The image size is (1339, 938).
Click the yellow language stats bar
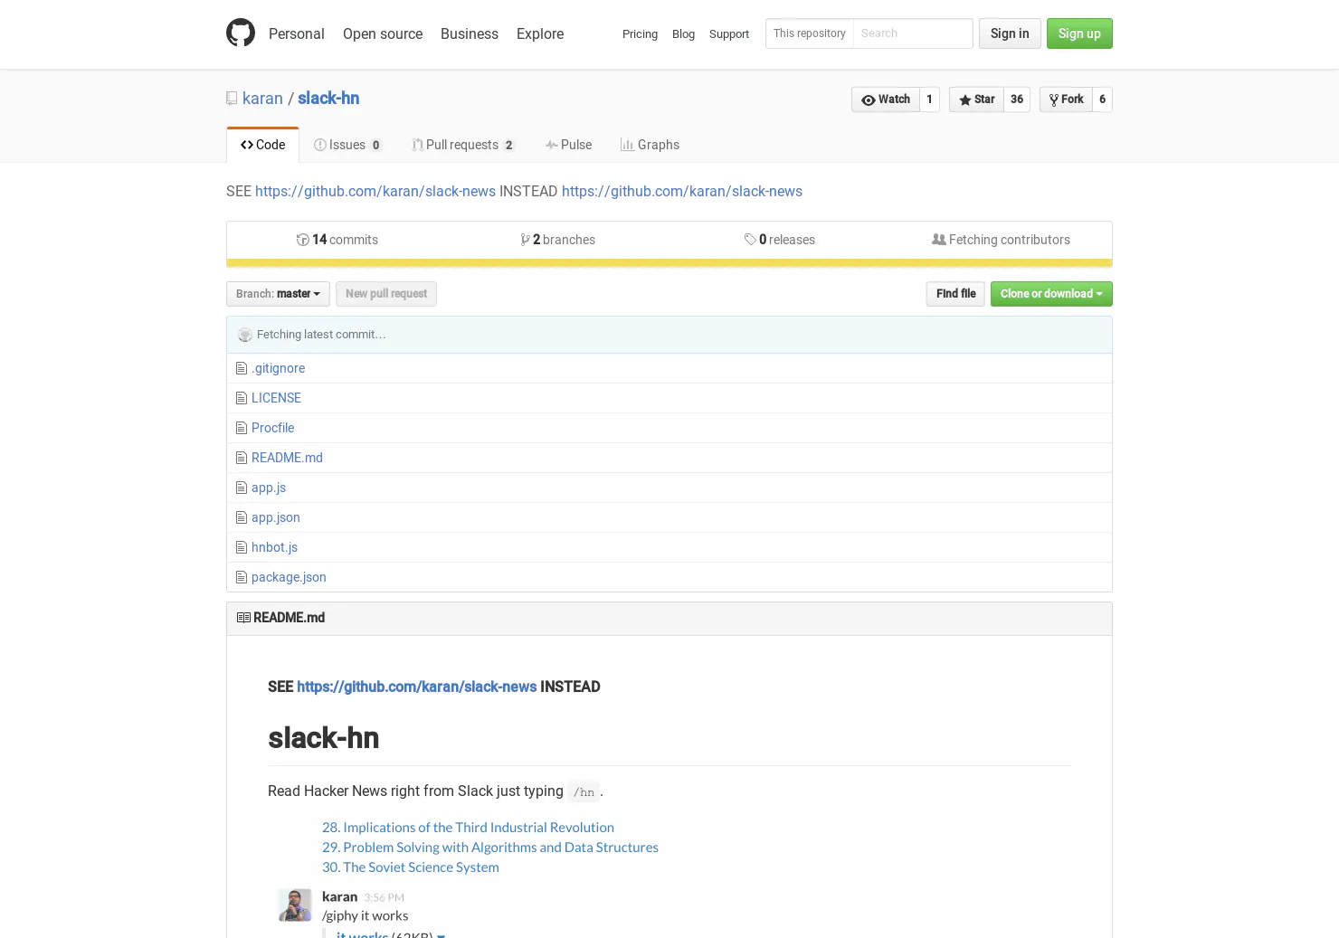pos(669,263)
